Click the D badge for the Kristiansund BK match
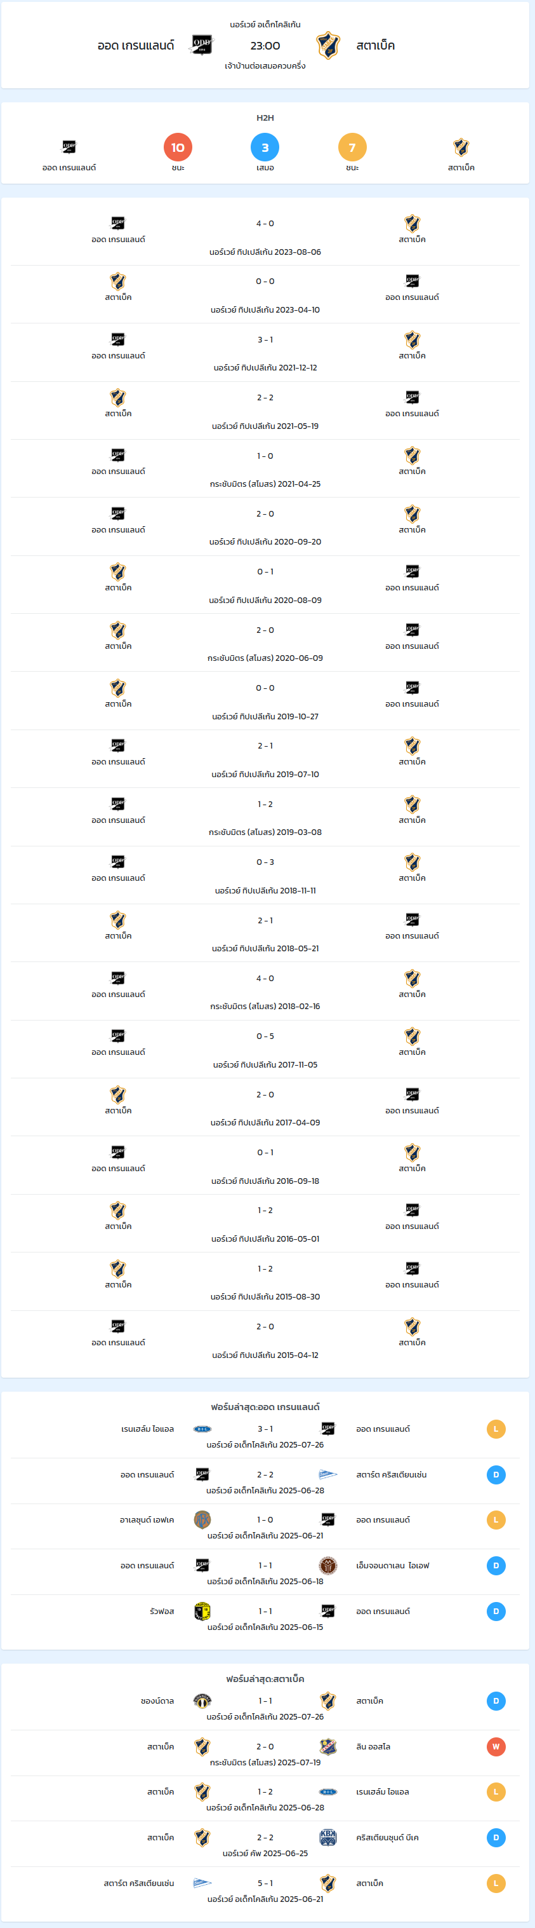This screenshot has width=535, height=1928. (x=496, y=1837)
